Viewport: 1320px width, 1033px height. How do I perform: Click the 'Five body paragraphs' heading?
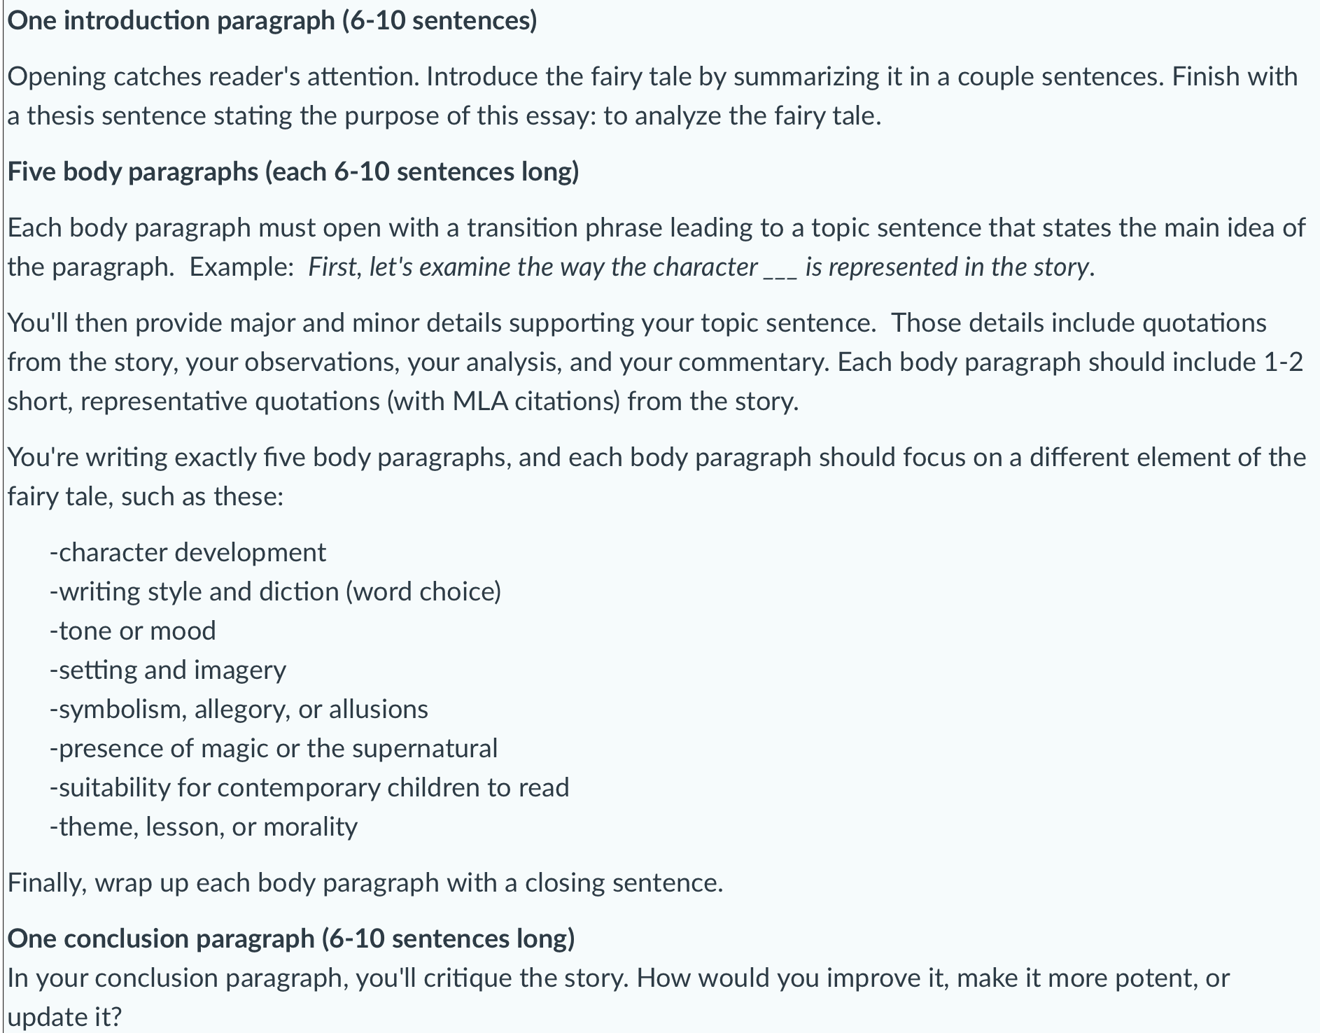pos(293,171)
